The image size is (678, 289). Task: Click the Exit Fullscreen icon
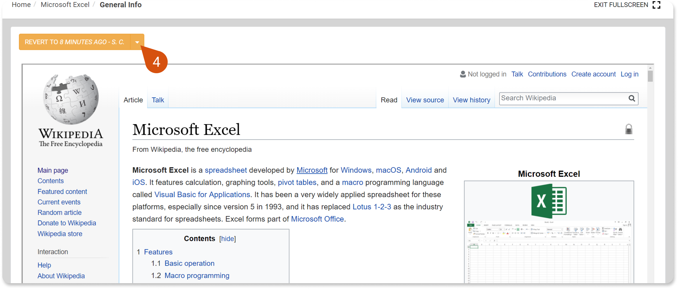tap(656, 5)
